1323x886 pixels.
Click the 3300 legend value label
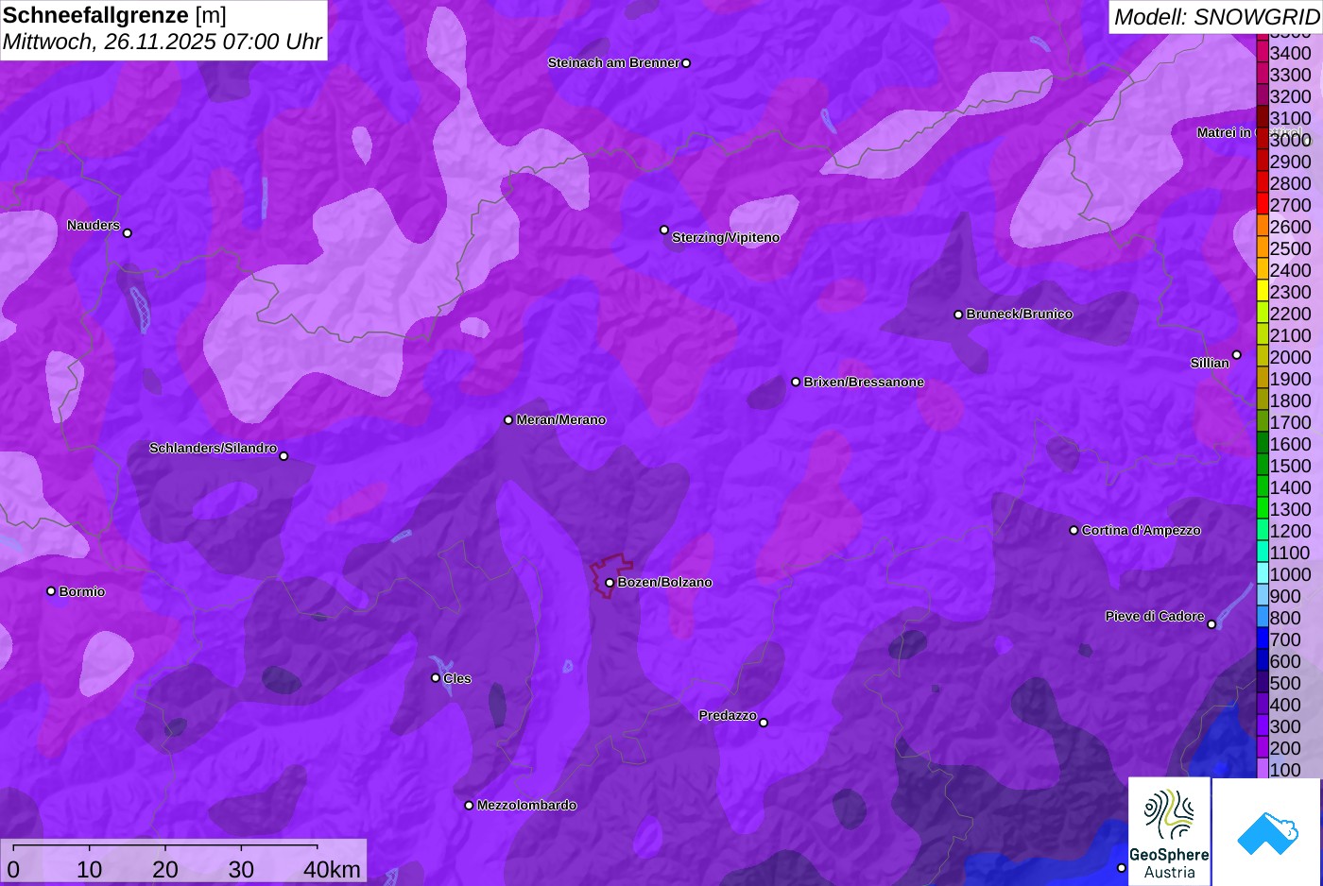(x=1290, y=75)
